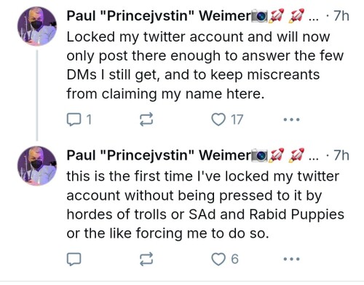This screenshot has height=285, width=364.
Task: Repost the second post about Rabid Puppies
Action: (146, 259)
